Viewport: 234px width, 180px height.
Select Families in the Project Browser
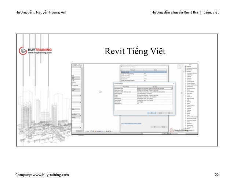pos(189,72)
